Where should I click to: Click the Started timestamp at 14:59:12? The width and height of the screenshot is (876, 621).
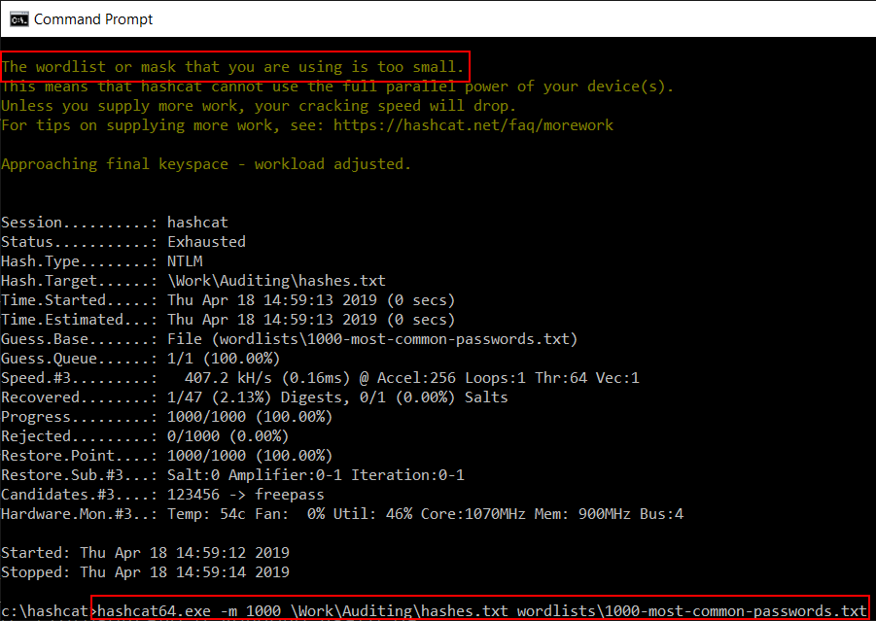click(x=145, y=553)
